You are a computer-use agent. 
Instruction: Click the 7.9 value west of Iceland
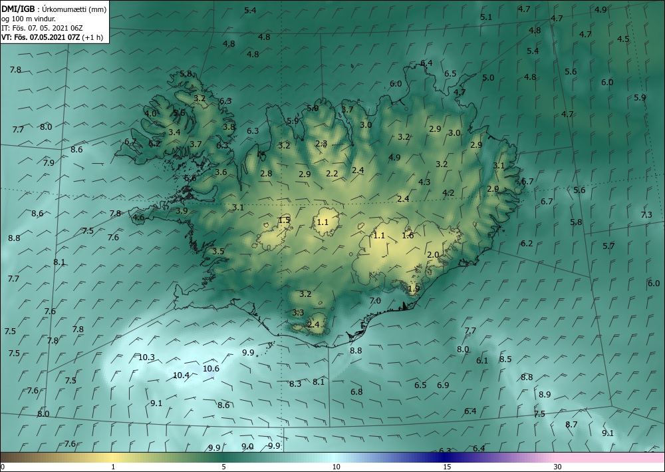49,162
